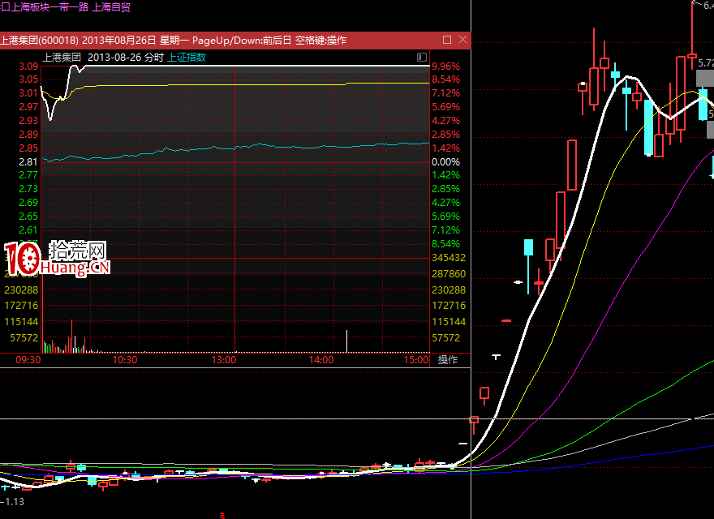This screenshot has height=519, width=714.
Task: Click the 09:30 opening time marker
Action: (28, 359)
